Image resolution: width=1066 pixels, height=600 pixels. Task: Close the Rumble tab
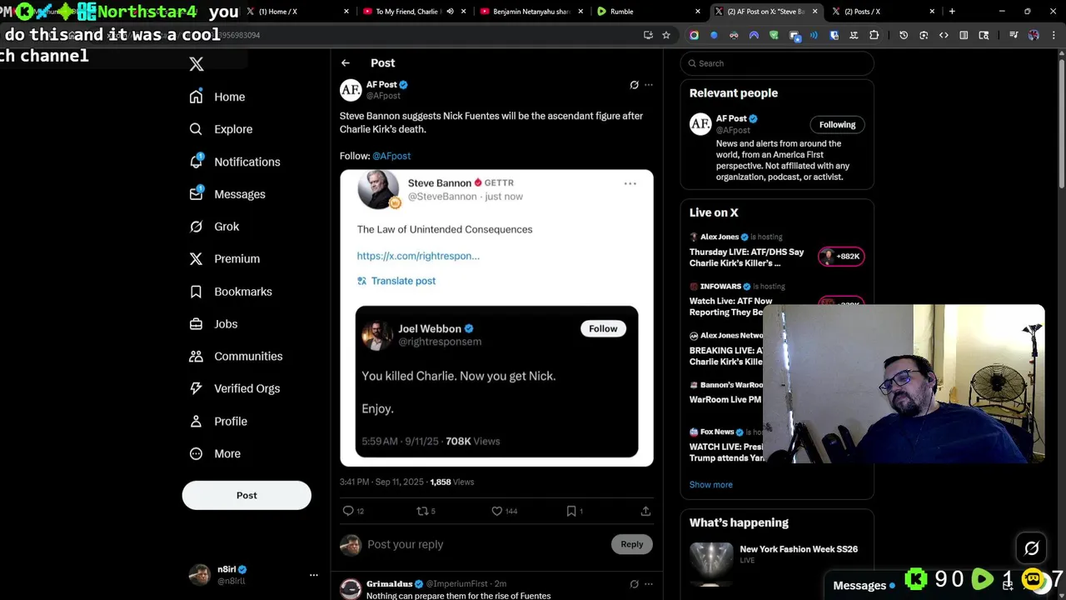(698, 12)
